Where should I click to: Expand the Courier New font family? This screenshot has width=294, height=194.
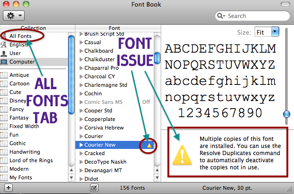pyautogui.click(x=81, y=145)
